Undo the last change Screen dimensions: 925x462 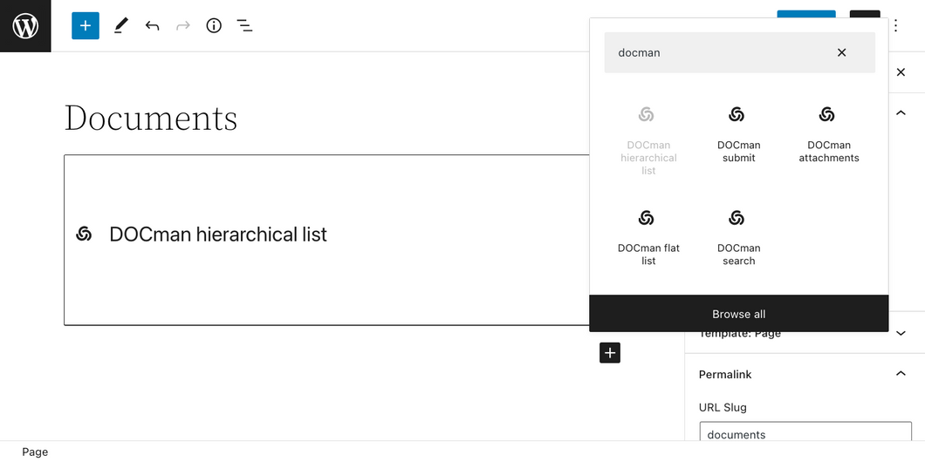click(152, 26)
